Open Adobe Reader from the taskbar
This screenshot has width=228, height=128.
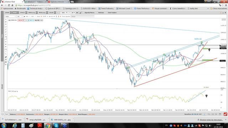tap(40, 126)
